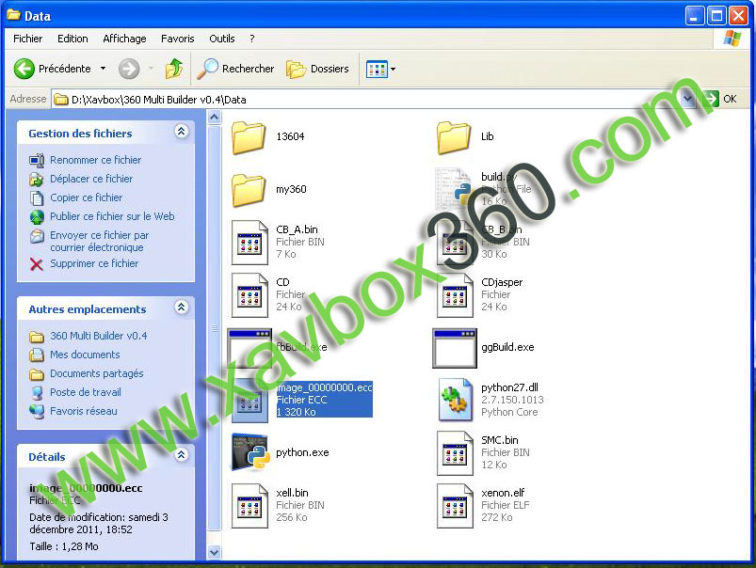Image resolution: width=756 pixels, height=568 pixels.
Task: Collapse Gestion des fichiers panel
Action: [182, 131]
